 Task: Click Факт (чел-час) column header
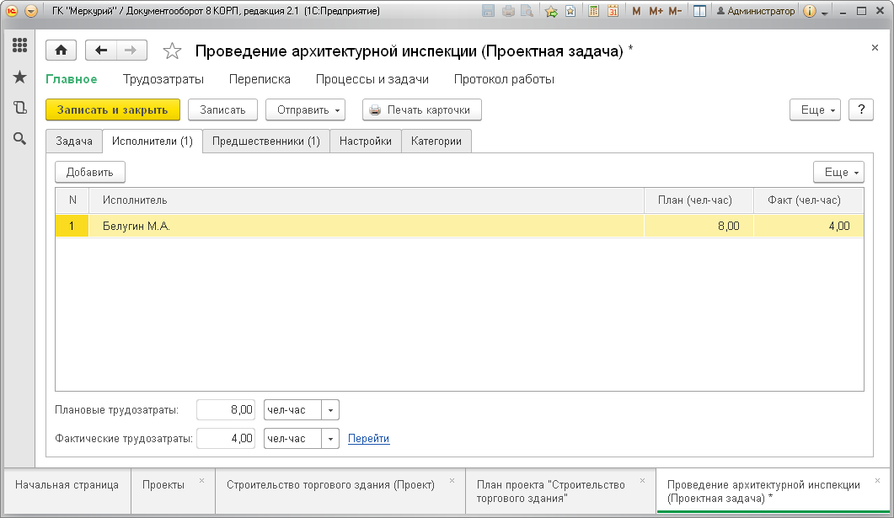pos(809,200)
